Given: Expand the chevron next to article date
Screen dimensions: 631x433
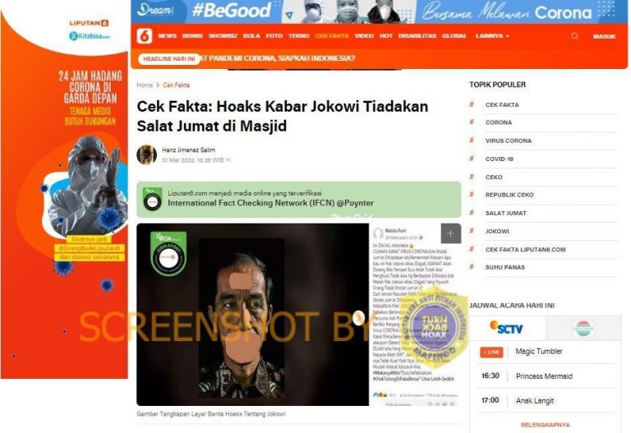Looking at the screenshot, I should pyautogui.click(x=228, y=160).
